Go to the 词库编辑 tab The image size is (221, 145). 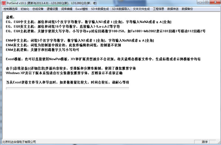tap(67, 9)
